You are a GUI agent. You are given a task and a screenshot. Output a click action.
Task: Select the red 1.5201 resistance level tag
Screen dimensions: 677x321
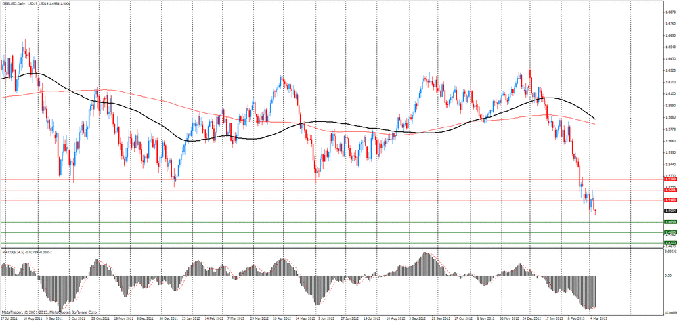[x=668, y=190]
